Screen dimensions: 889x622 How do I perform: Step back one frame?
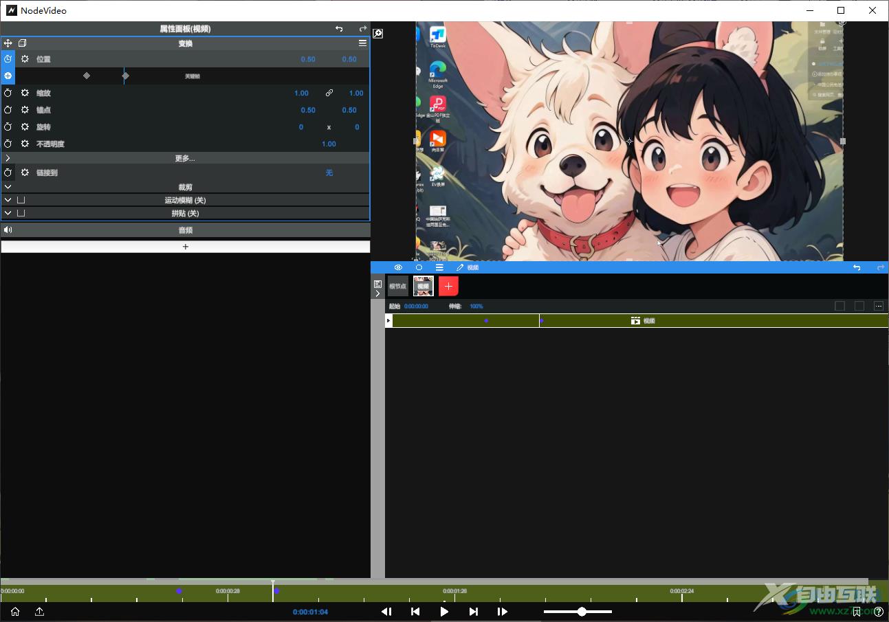pos(386,612)
